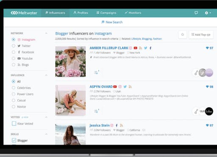Select the Celebrities influence option
217x157 pixels.
(14, 88)
